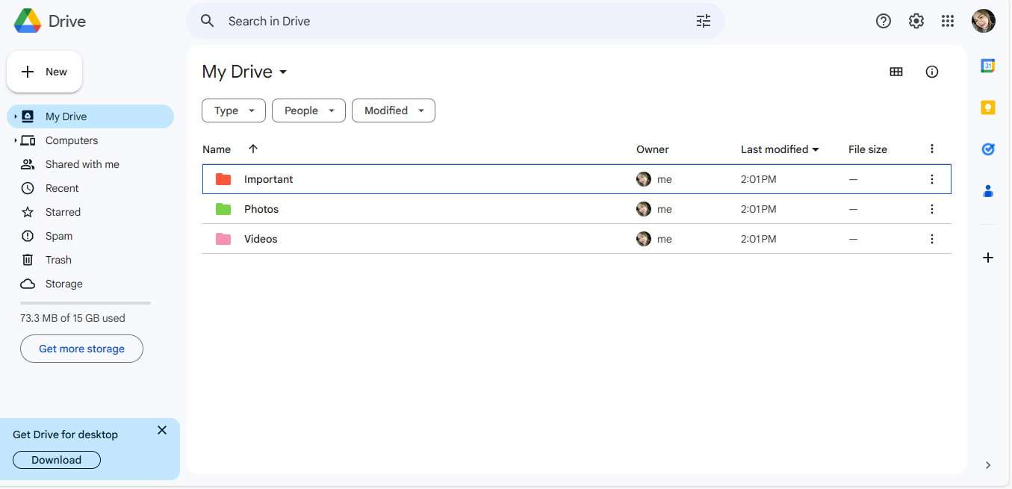Open the Trash section
Image resolution: width=1012 pixels, height=489 pixels.
pyautogui.click(x=58, y=260)
